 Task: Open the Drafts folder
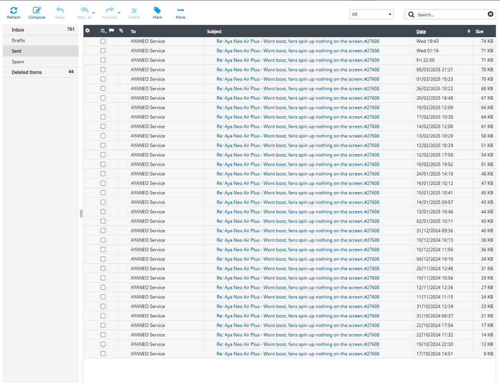point(40,40)
